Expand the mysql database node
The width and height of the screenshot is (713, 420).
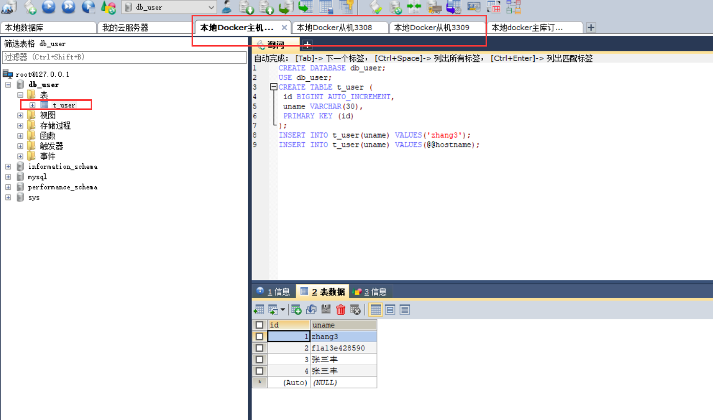[x=8, y=176]
